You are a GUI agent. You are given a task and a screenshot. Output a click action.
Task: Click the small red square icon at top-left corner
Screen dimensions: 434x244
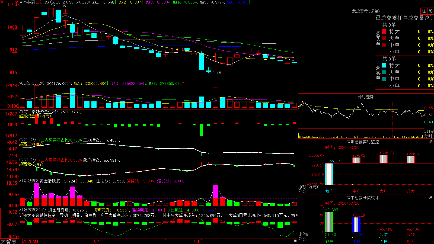click(1, 1)
